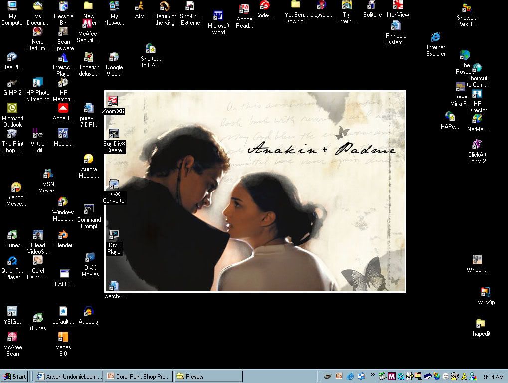508x383 pixels.
Task: Switch to Arwen-Undomiel.com taskbar window
Action: [x=69, y=376]
